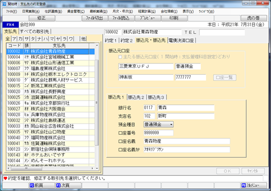The width and height of the screenshot is (271, 191).
Task: Open the 最新業績(D) menu
Action: (x=98, y=12)
